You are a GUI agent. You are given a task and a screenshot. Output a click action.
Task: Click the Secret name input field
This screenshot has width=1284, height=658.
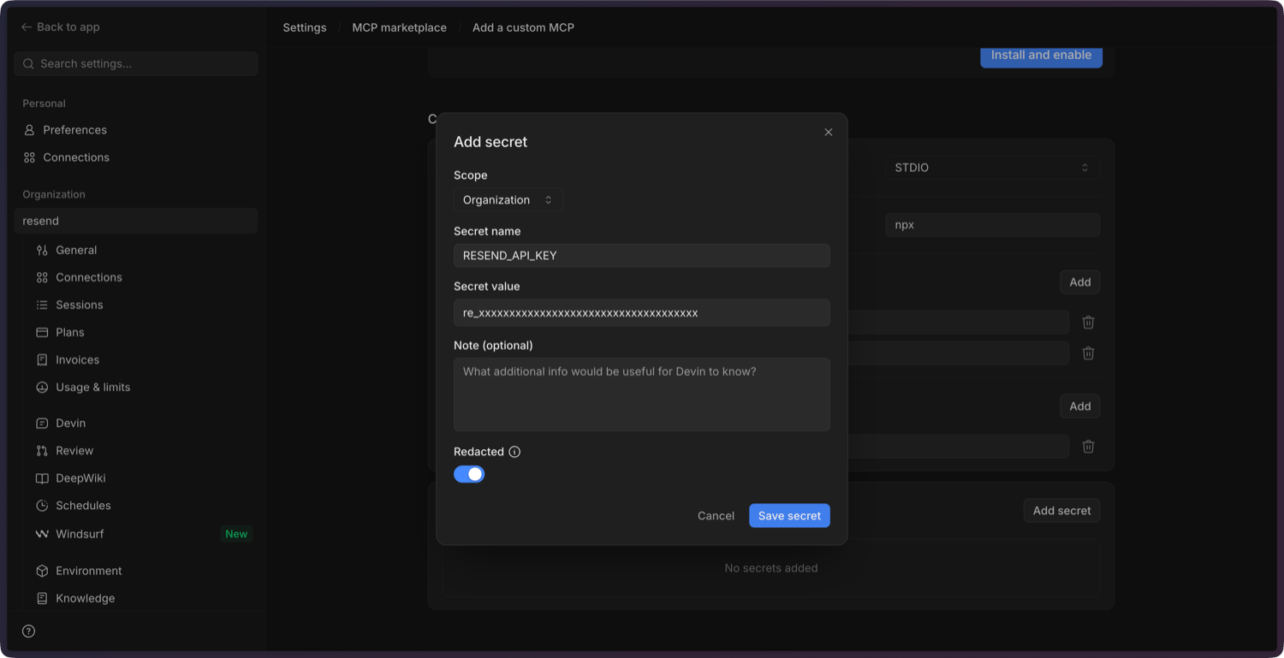coord(642,256)
